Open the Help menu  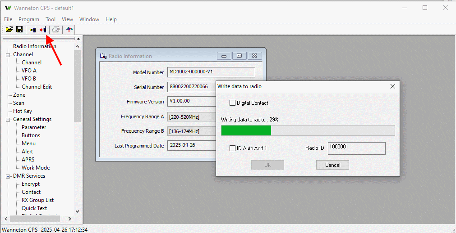[x=111, y=19]
